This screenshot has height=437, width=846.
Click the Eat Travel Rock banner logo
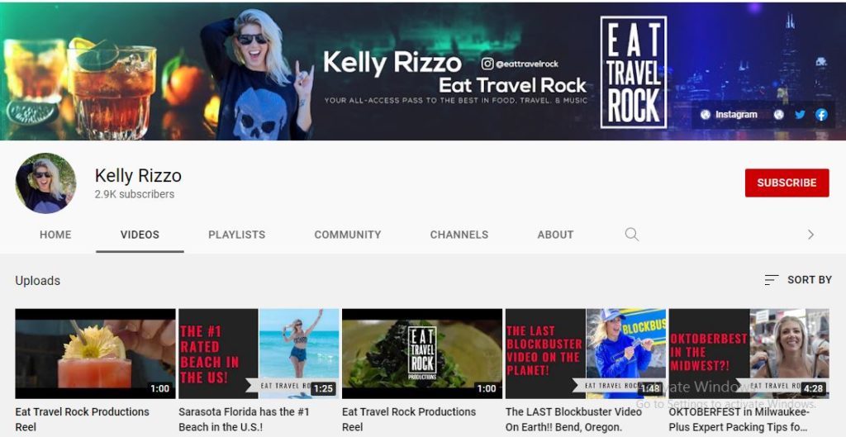[x=634, y=73]
